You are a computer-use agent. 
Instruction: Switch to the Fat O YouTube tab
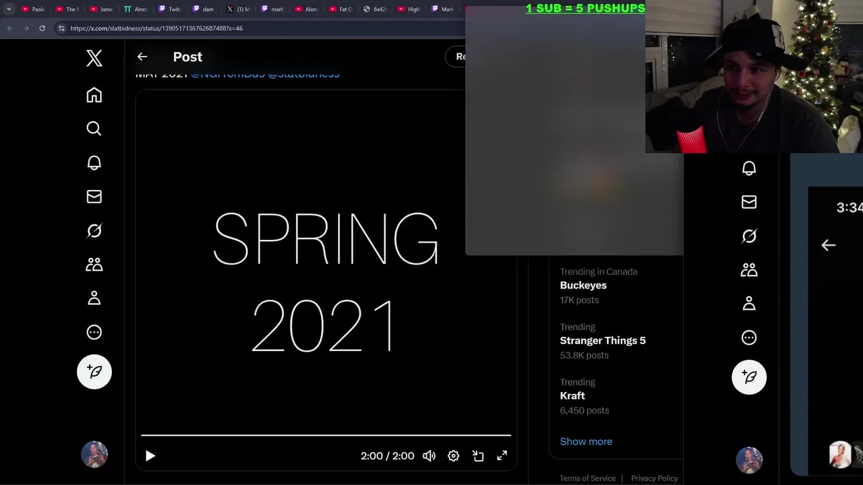pyautogui.click(x=340, y=9)
